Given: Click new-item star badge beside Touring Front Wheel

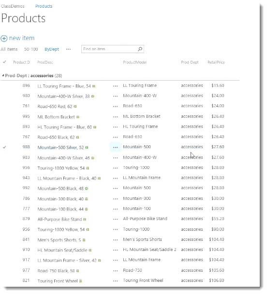Looking at the screenshot, I should coord(80,281).
